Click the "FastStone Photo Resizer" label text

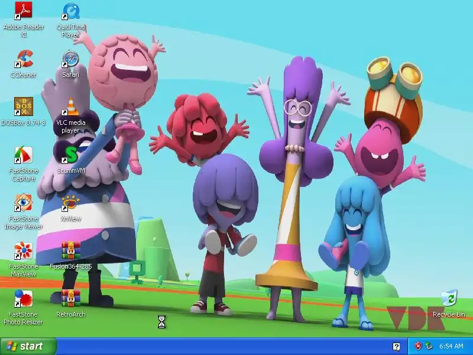click(23, 318)
